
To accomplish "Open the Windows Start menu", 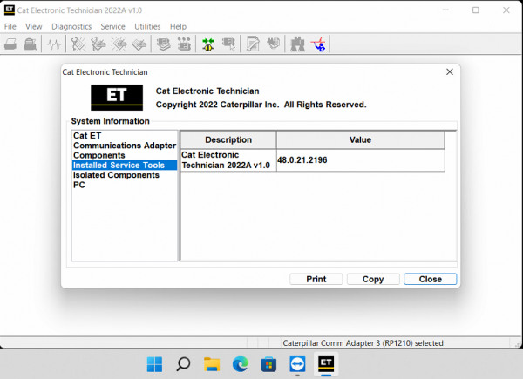I will click(x=155, y=364).
